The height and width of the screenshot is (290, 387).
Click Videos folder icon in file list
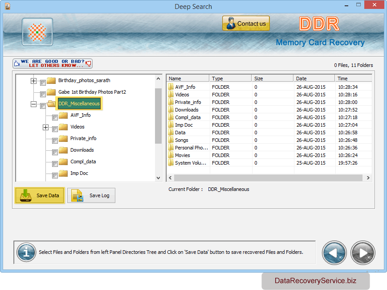tap(171, 95)
